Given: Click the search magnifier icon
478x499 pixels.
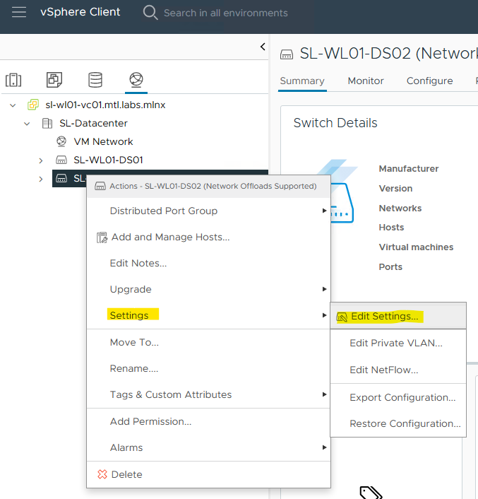Looking at the screenshot, I should (x=150, y=13).
